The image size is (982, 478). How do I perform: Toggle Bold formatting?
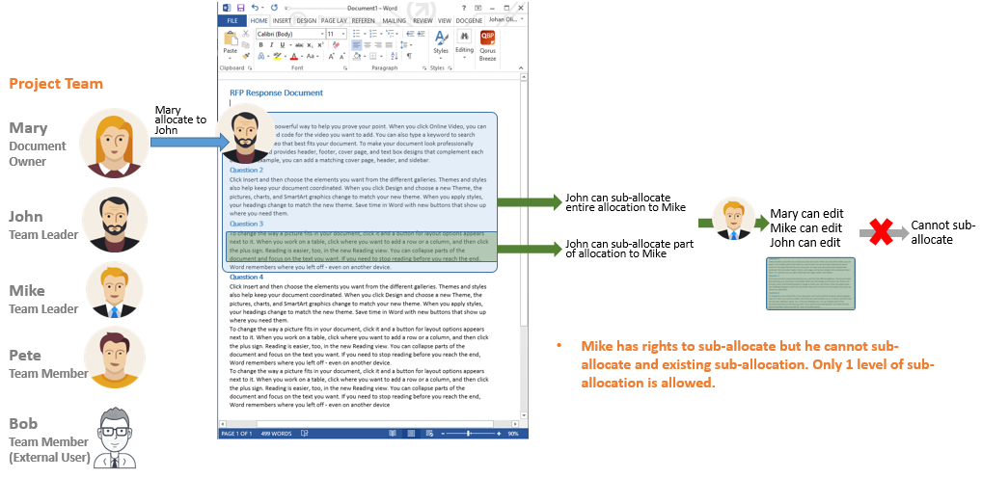(261, 45)
